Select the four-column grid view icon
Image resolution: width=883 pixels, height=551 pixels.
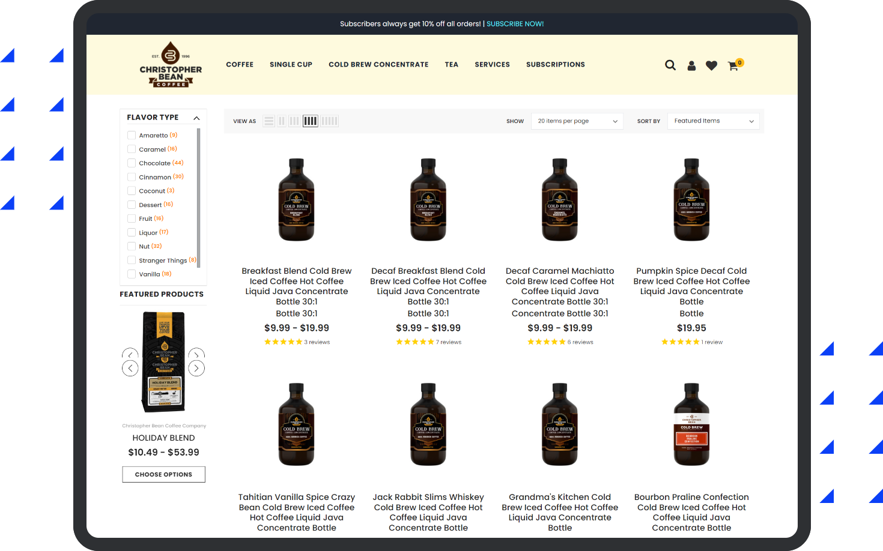click(311, 121)
